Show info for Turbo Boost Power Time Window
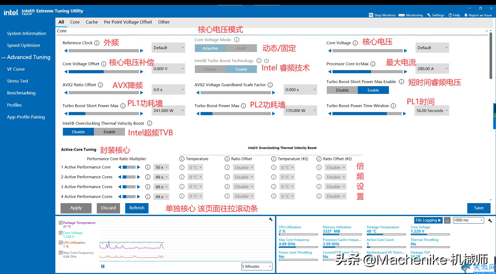The image size is (496, 274). click(393, 106)
